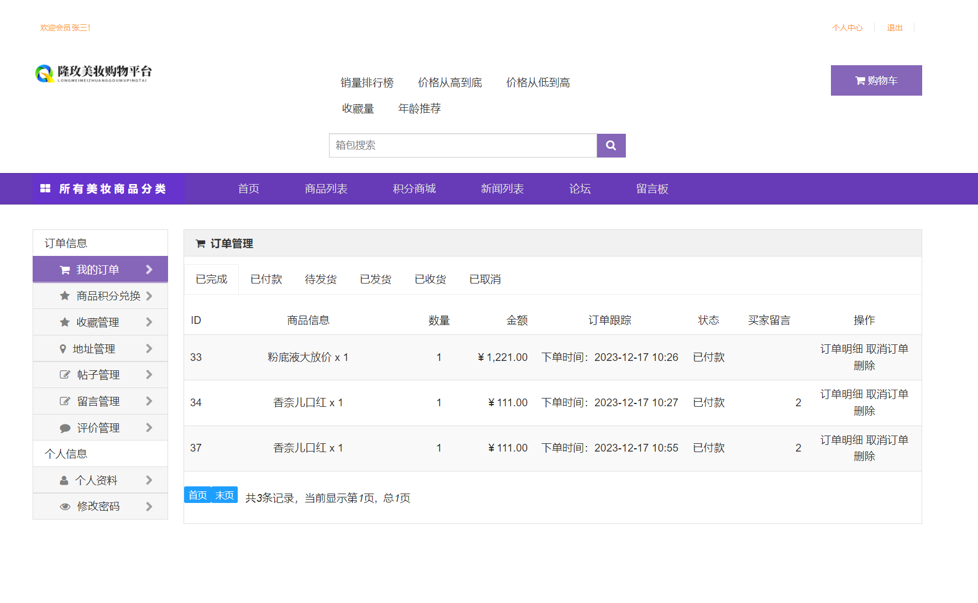Switch to the 已付款 tab

click(266, 279)
